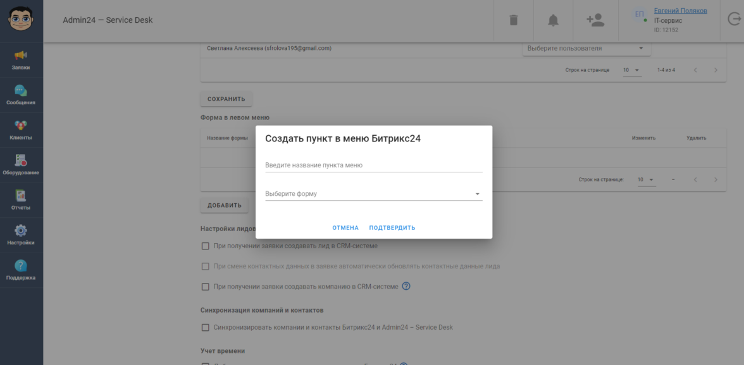Click the menu item name input field
Viewport: 744px width, 365px height.
coord(372,164)
